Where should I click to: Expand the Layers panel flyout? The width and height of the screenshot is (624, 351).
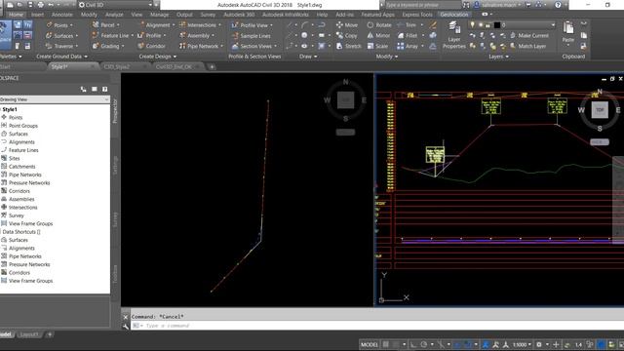click(x=498, y=57)
